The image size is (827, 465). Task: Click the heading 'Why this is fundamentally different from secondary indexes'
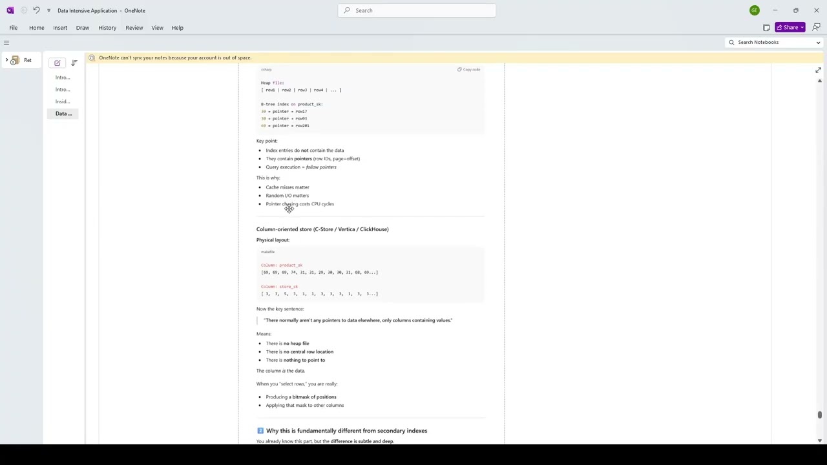[x=346, y=431]
